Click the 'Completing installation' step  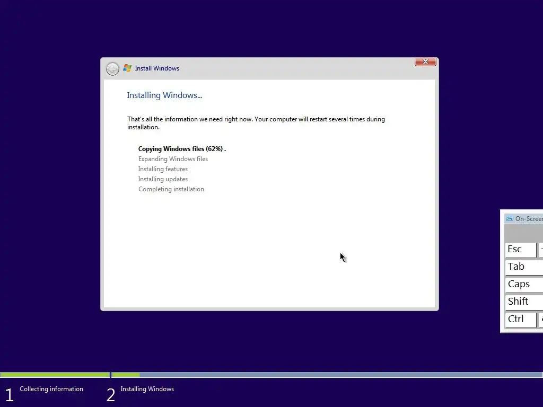pos(171,189)
